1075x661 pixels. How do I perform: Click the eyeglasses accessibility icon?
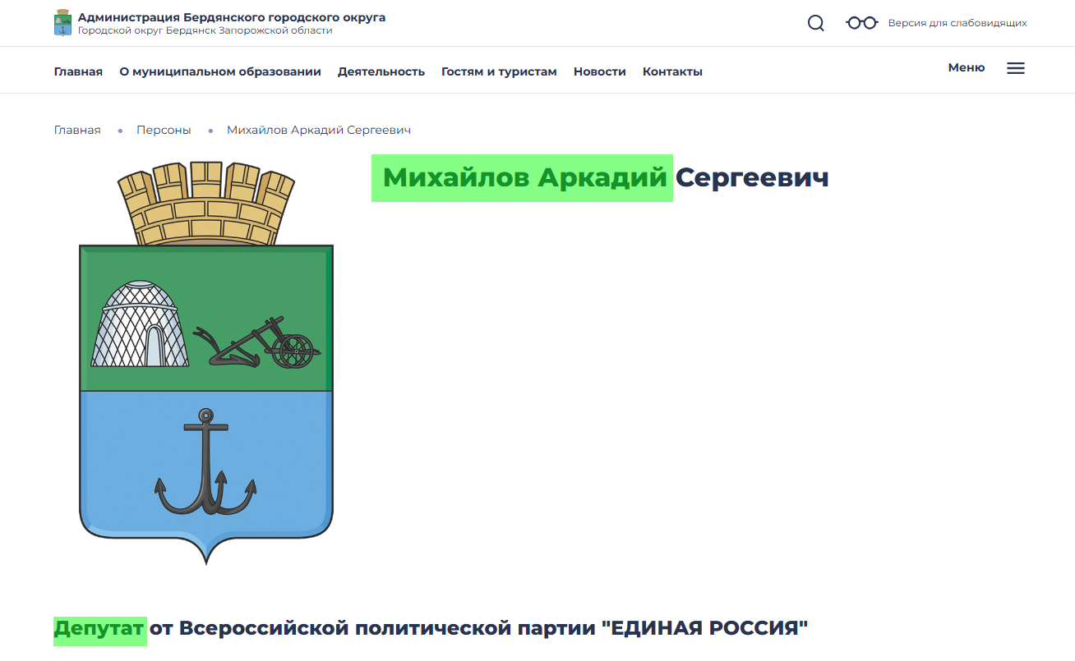coord(860,22)
